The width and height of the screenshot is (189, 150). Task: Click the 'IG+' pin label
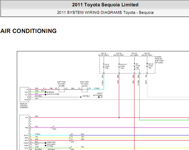(x=27, y=117)
